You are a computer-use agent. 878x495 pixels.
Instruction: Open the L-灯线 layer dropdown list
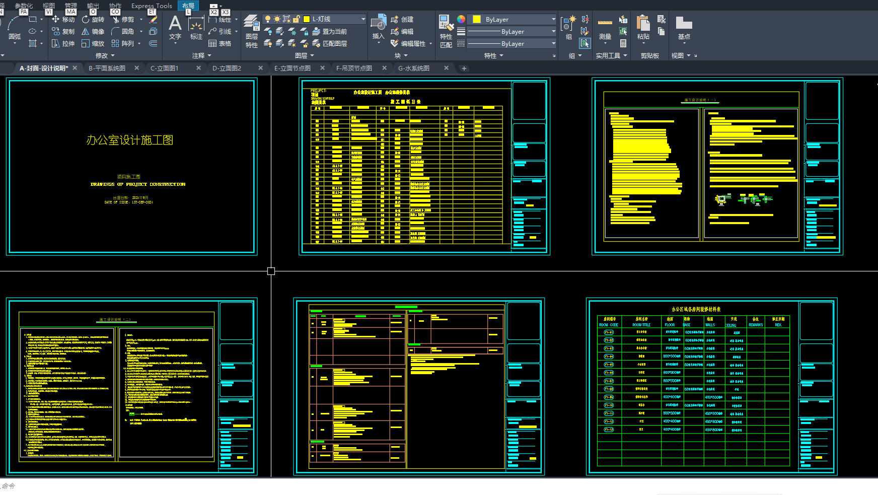tap(363, 19)
